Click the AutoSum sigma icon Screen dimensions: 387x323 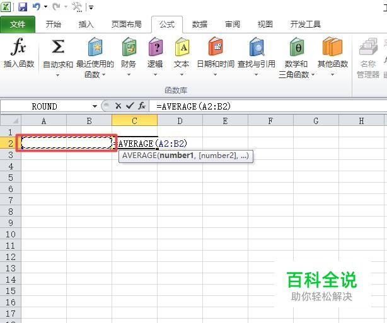coord(58,47)
